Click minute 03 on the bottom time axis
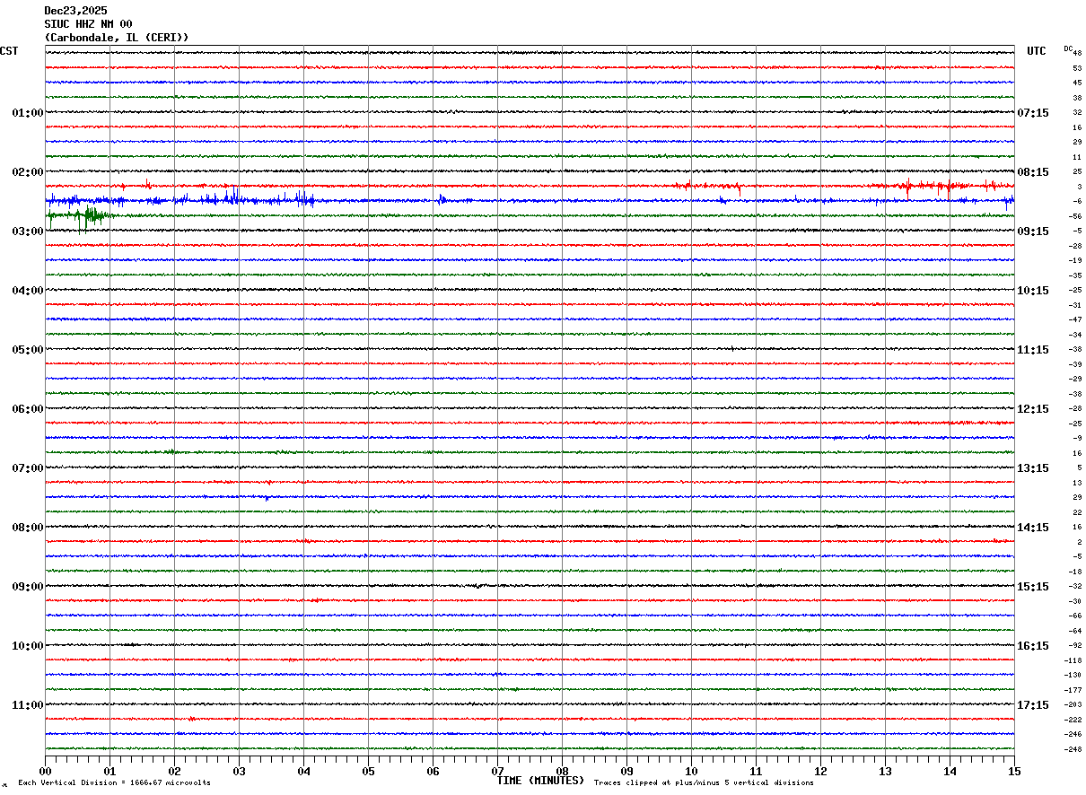This screenshot has width=1086, height=795. coord(239,772)
